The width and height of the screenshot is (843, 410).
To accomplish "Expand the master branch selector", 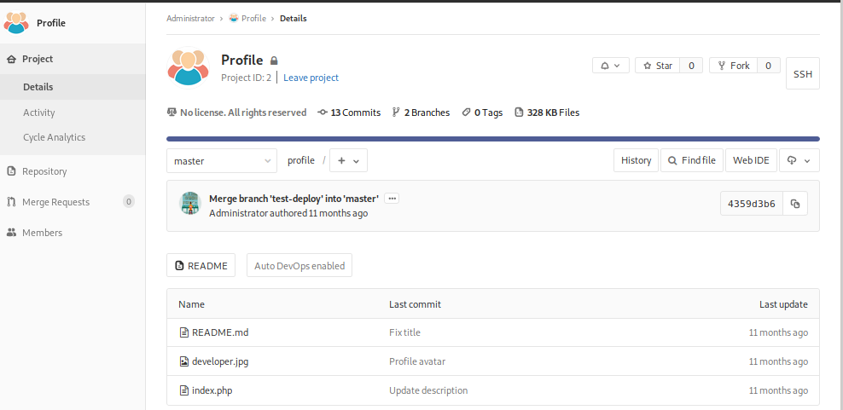I will 222,160.
